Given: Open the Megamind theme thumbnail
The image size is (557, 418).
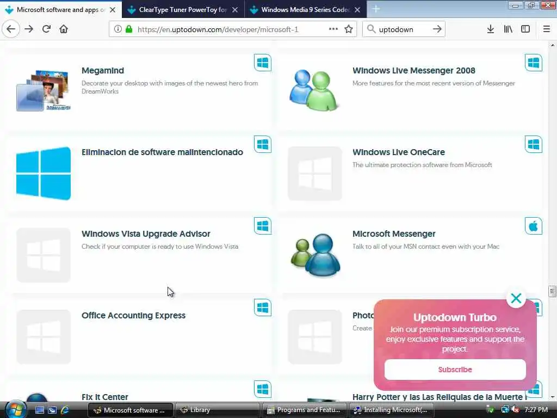Looking at the screenshot, I should 44,91.
